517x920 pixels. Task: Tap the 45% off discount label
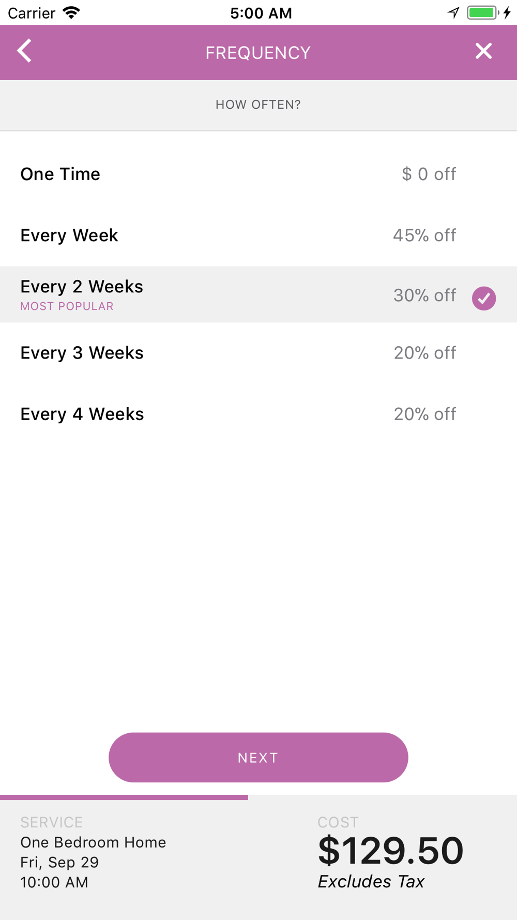coord(424,235)
